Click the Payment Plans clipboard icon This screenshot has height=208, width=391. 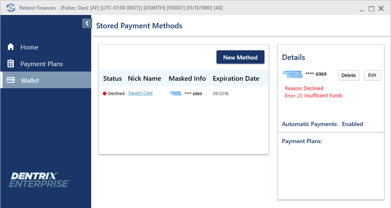(11, 64)
